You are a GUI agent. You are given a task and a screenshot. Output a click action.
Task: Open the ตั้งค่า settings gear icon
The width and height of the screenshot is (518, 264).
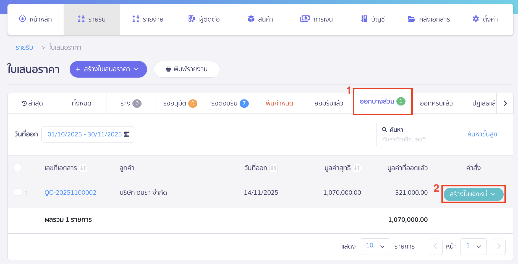476,19
